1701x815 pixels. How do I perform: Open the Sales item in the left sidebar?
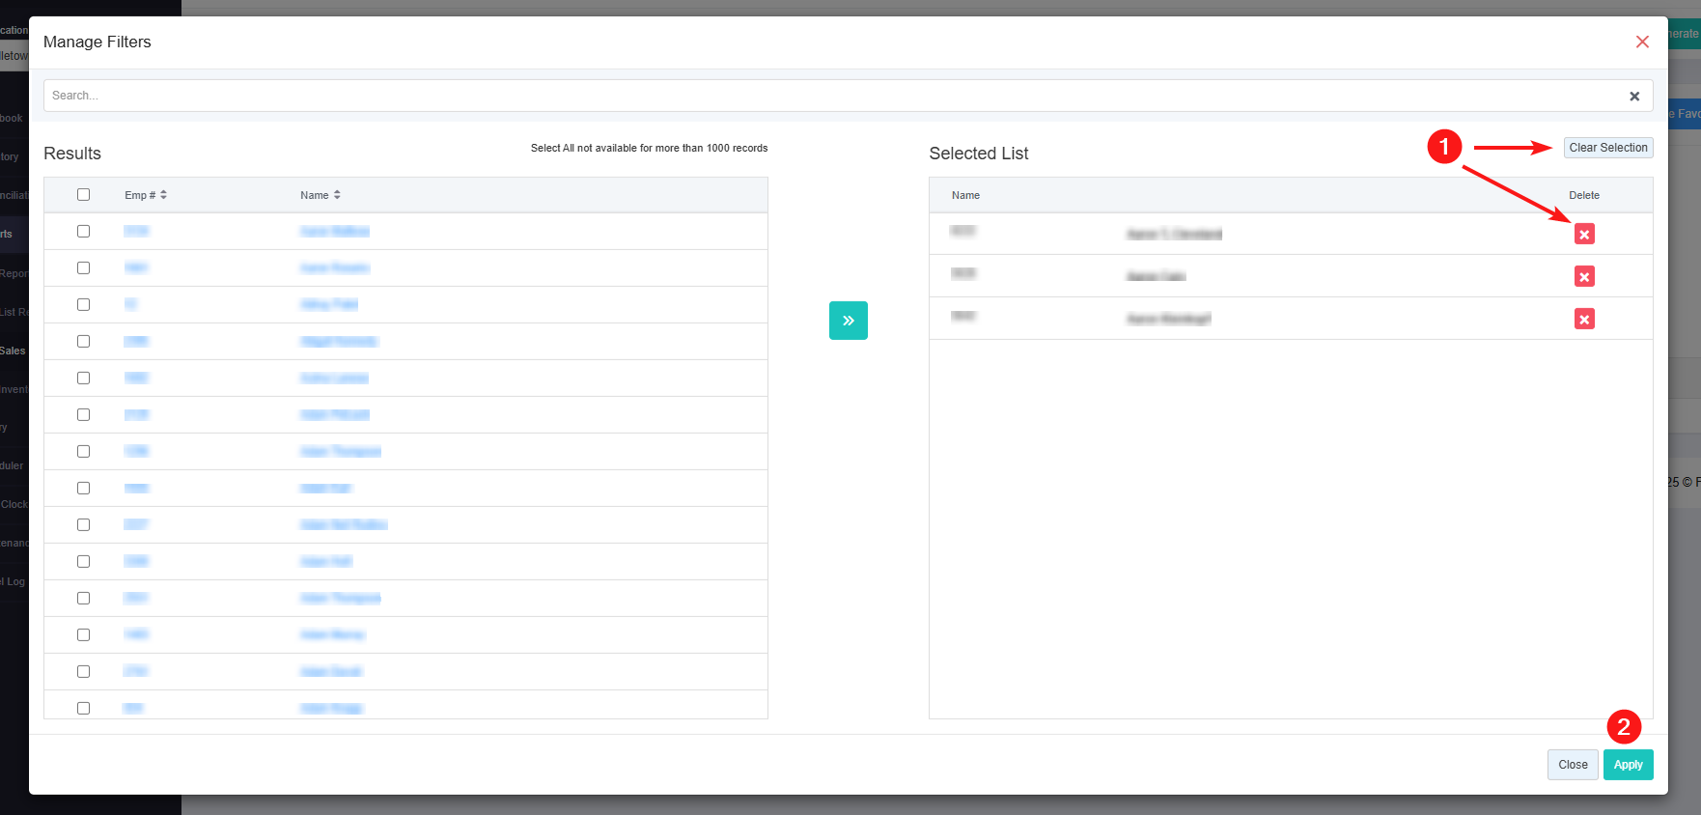14,351
